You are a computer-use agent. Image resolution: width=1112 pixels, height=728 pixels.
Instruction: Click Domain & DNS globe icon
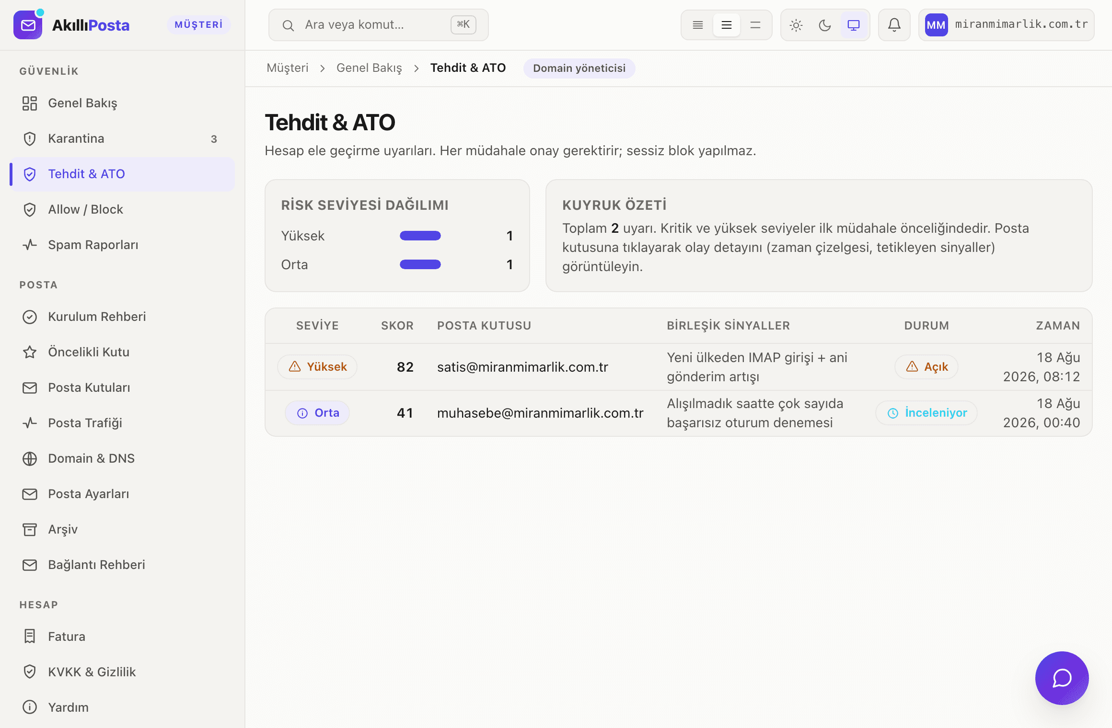point(30,458)
